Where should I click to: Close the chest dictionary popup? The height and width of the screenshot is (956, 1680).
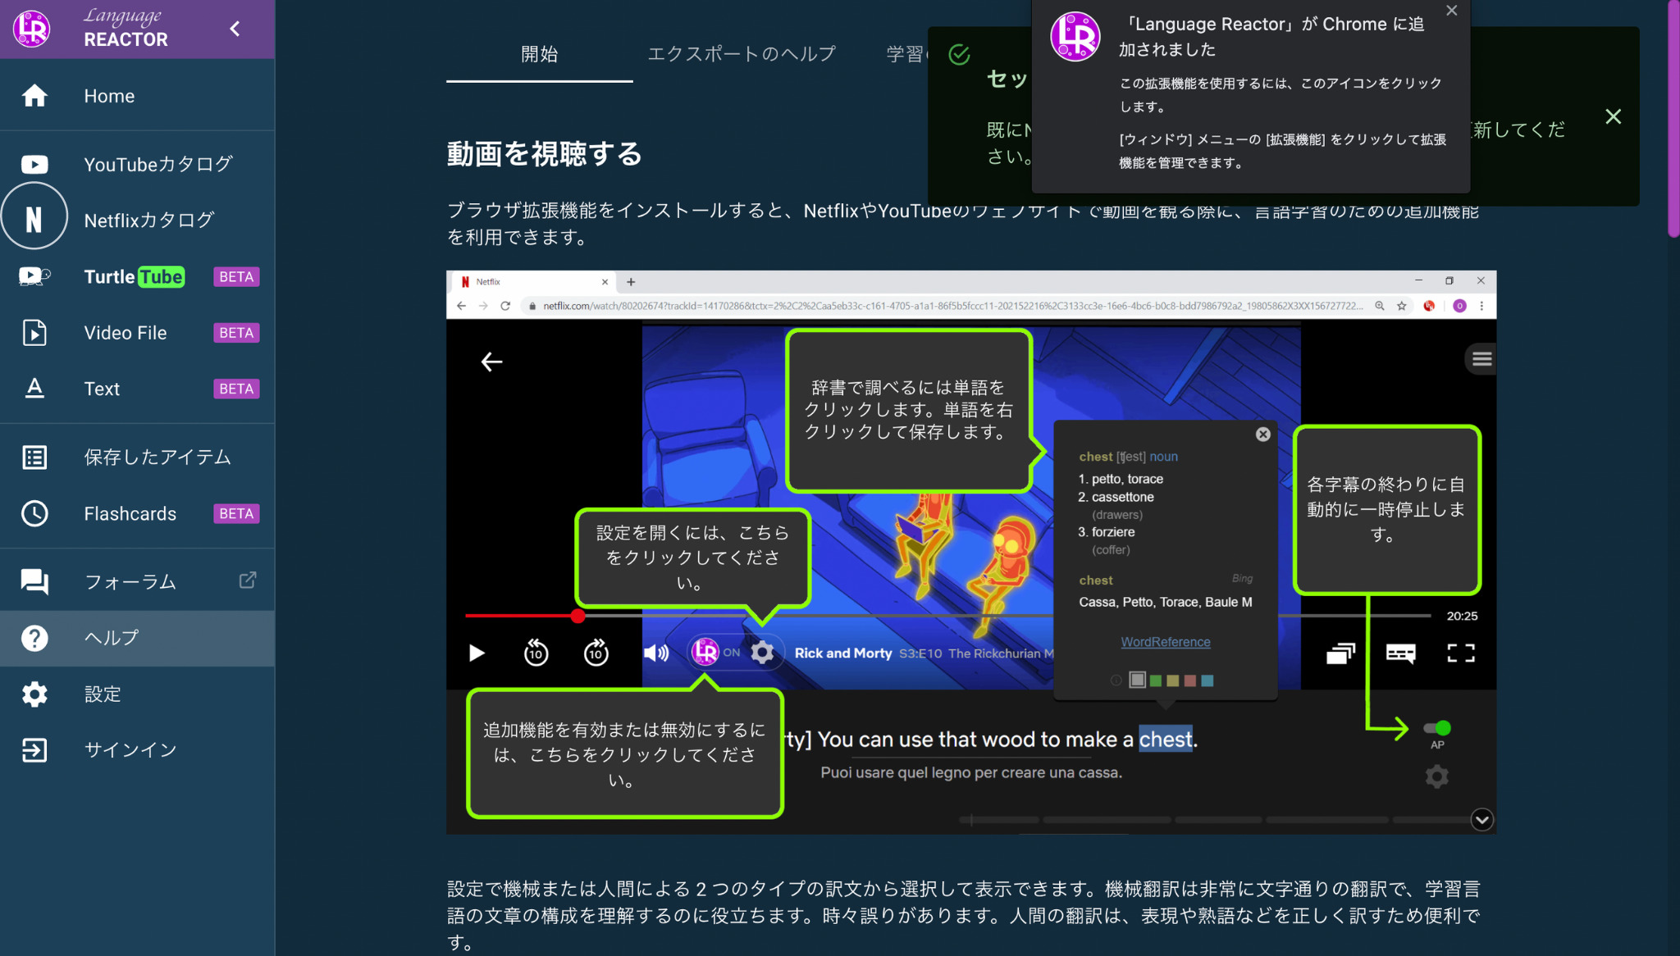1263,435
